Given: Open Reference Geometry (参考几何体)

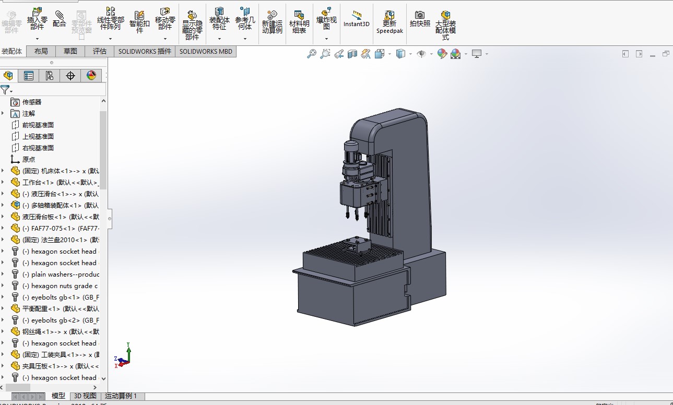Looking at the screenshot, I should [245, 11].
